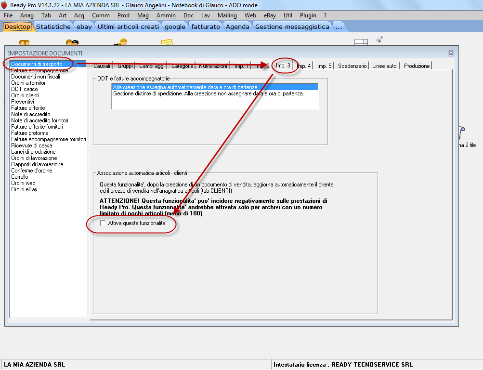Choose 'Fatture differite fornitori' document type
The height and width of the screenshot is (370, 483).
pyautogui.click(x=48, y=127)
